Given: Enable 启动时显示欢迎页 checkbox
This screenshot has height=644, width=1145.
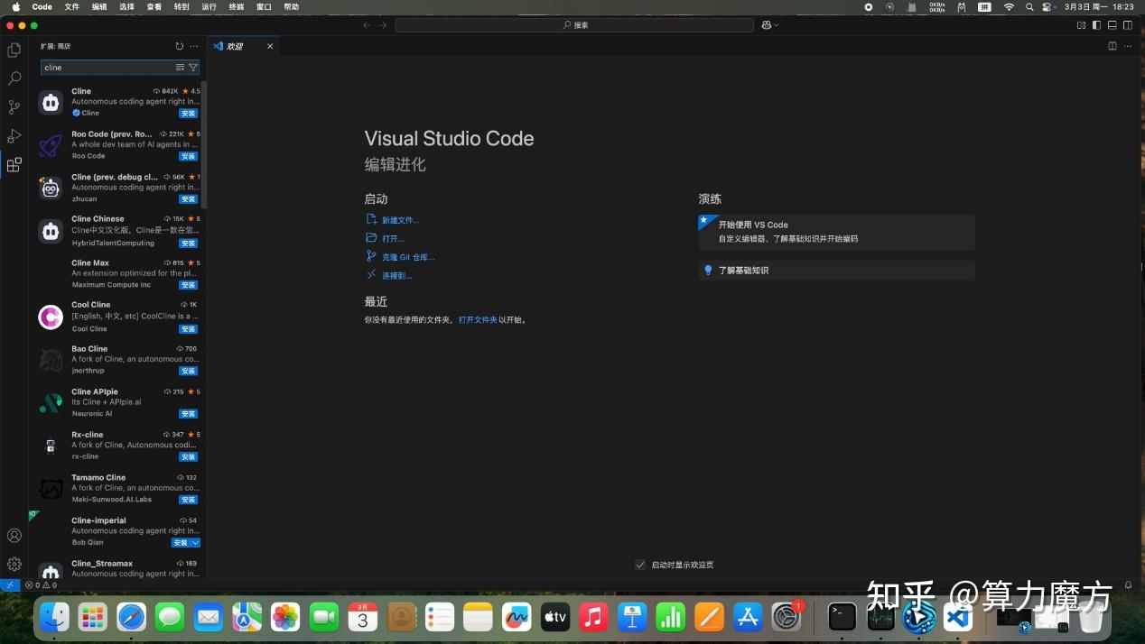Looking at the screenshot, I should point(640,565).
